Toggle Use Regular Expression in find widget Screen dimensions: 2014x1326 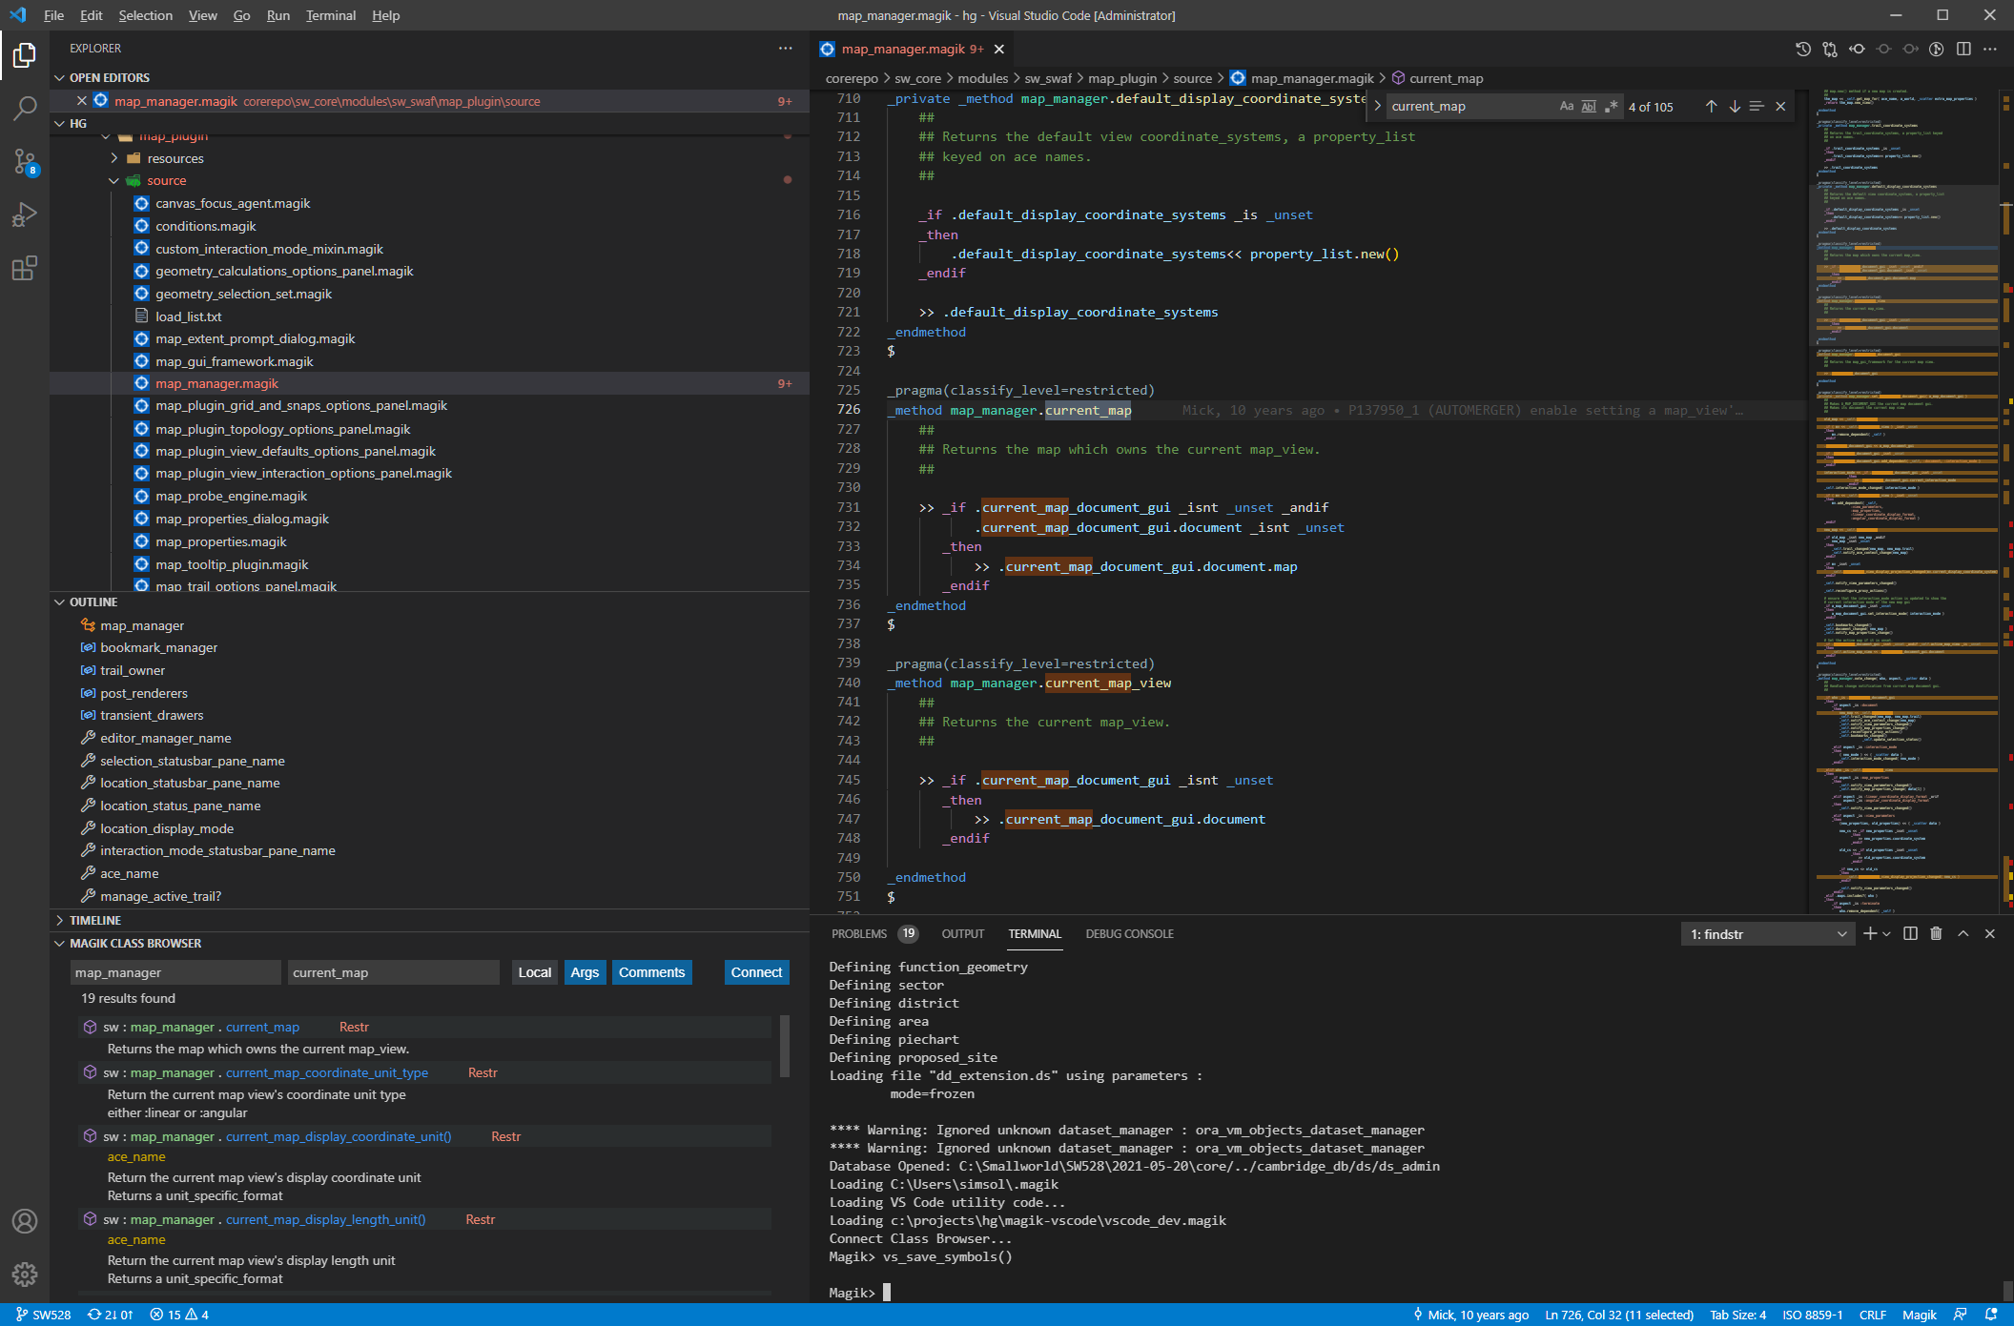tap(1611, 107)
